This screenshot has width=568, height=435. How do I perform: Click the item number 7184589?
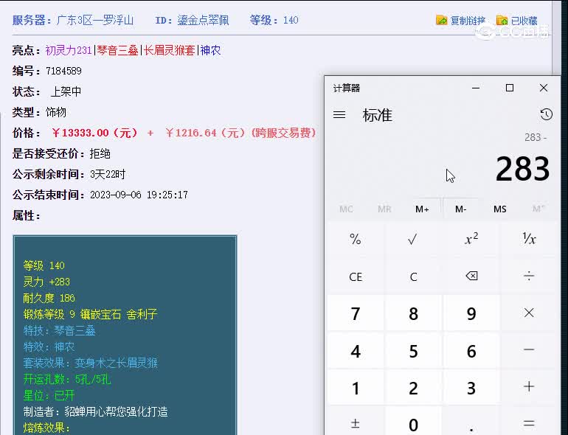[63, 71]
